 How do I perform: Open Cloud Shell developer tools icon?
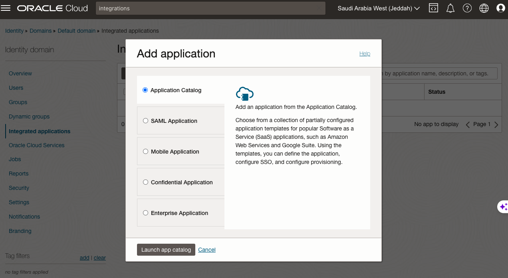point(433,8)
